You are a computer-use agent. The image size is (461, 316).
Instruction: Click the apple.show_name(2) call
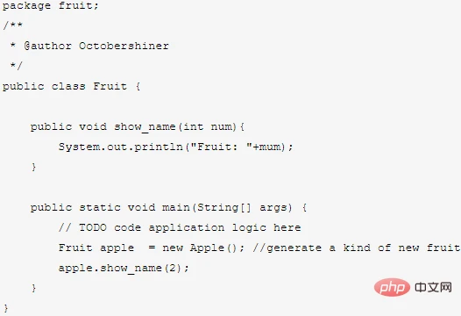click(124, 268)
